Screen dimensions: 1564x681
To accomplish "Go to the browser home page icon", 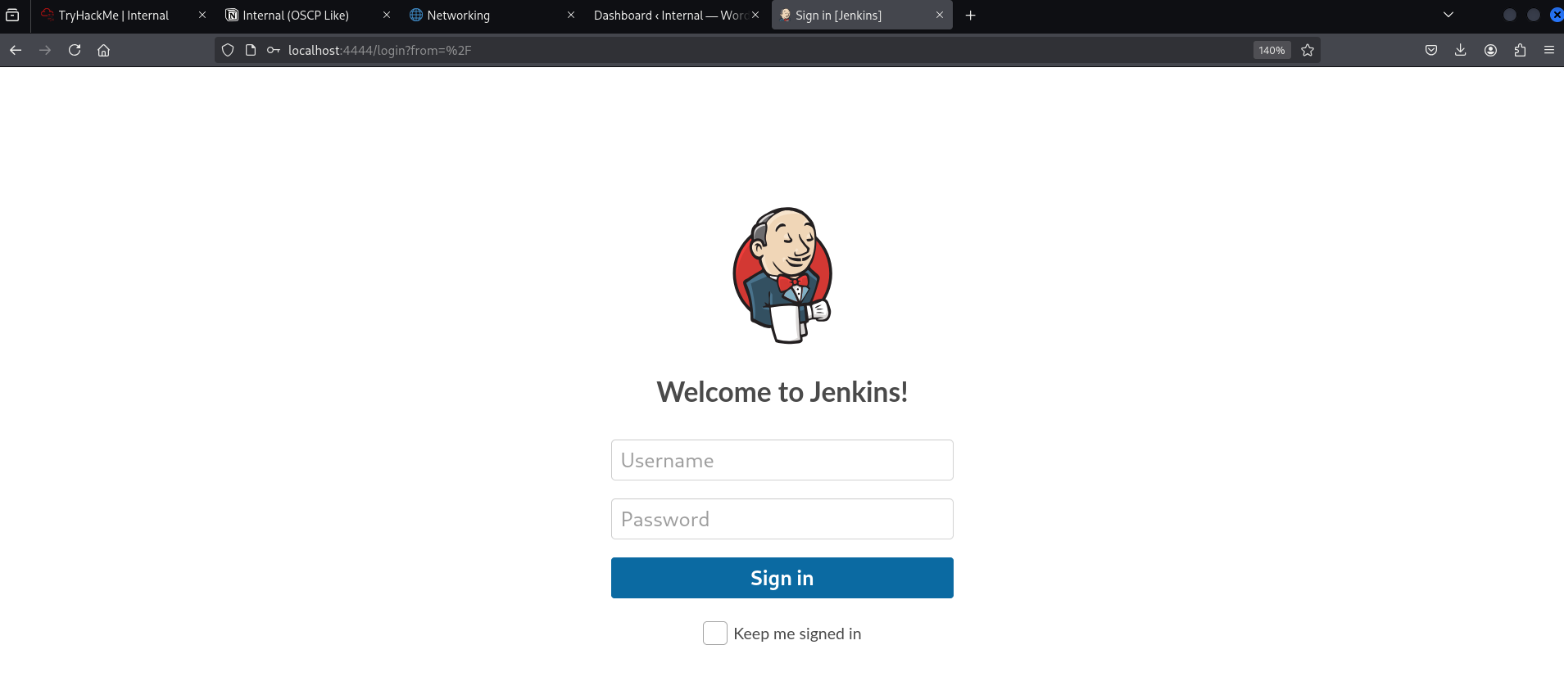I will point(103,50).
